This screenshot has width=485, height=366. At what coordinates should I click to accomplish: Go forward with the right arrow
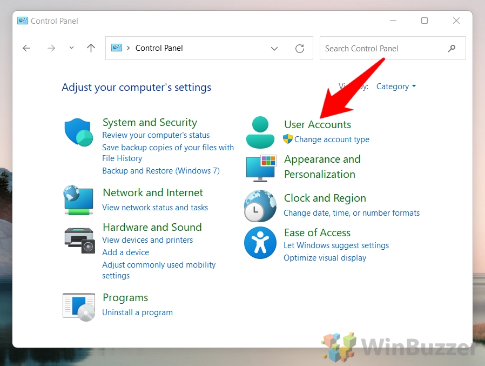click(x=51, y=48)
